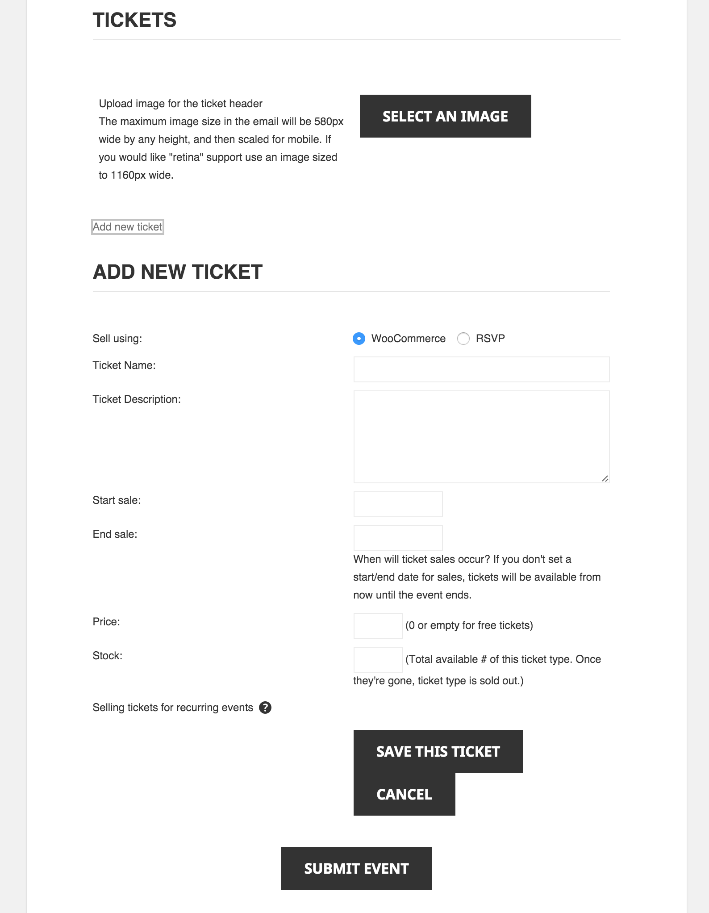Click the Select an Image button
This screenshot has width=709, height=913.
[445, 116]
